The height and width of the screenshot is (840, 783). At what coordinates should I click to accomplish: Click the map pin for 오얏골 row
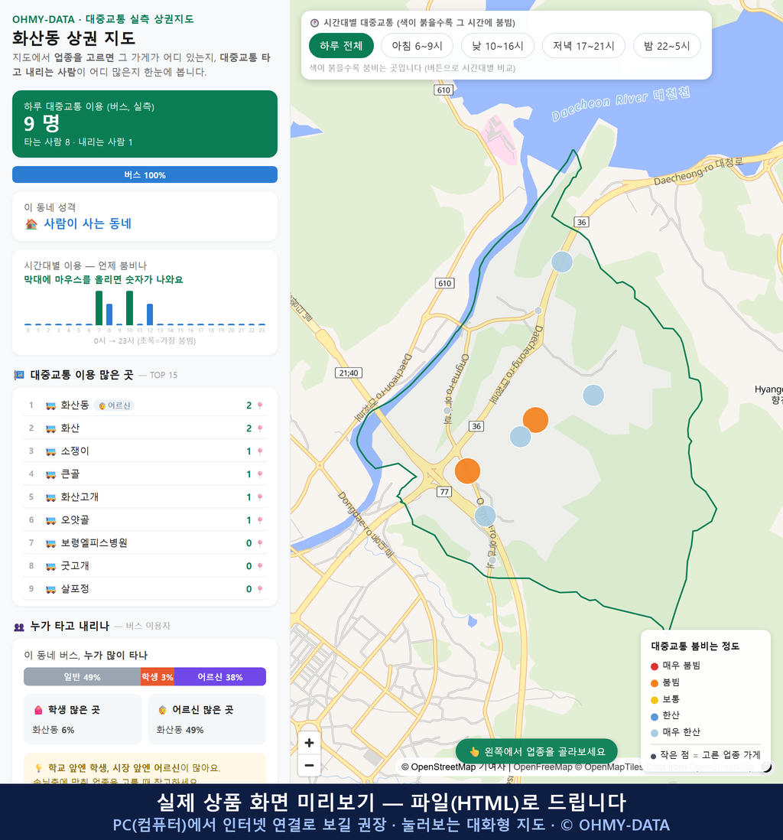click(260, 520)
